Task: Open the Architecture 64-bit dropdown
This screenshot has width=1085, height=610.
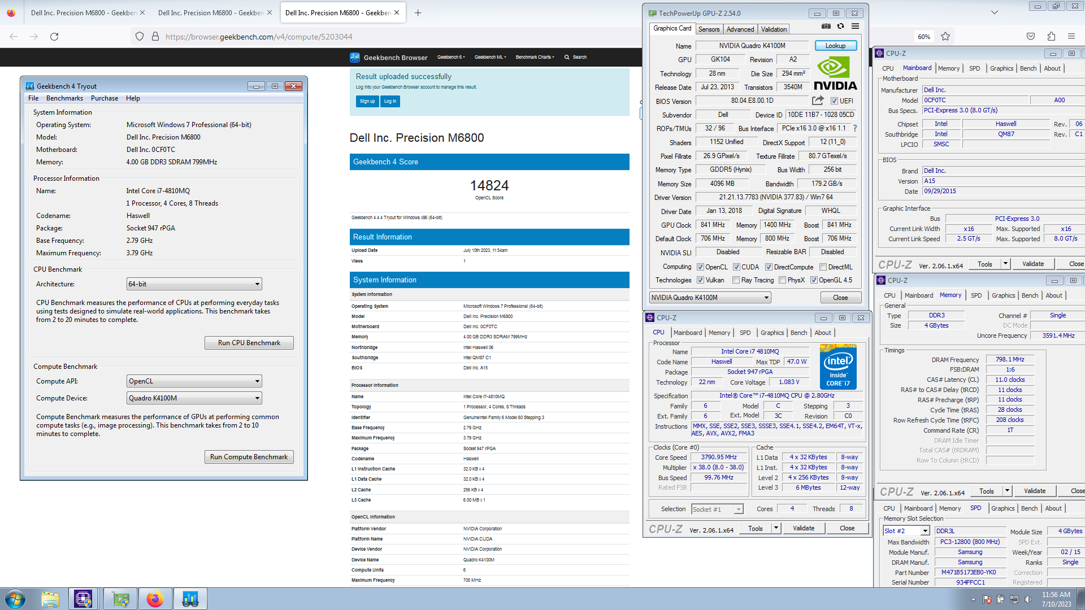Action: tap(194, 284)
